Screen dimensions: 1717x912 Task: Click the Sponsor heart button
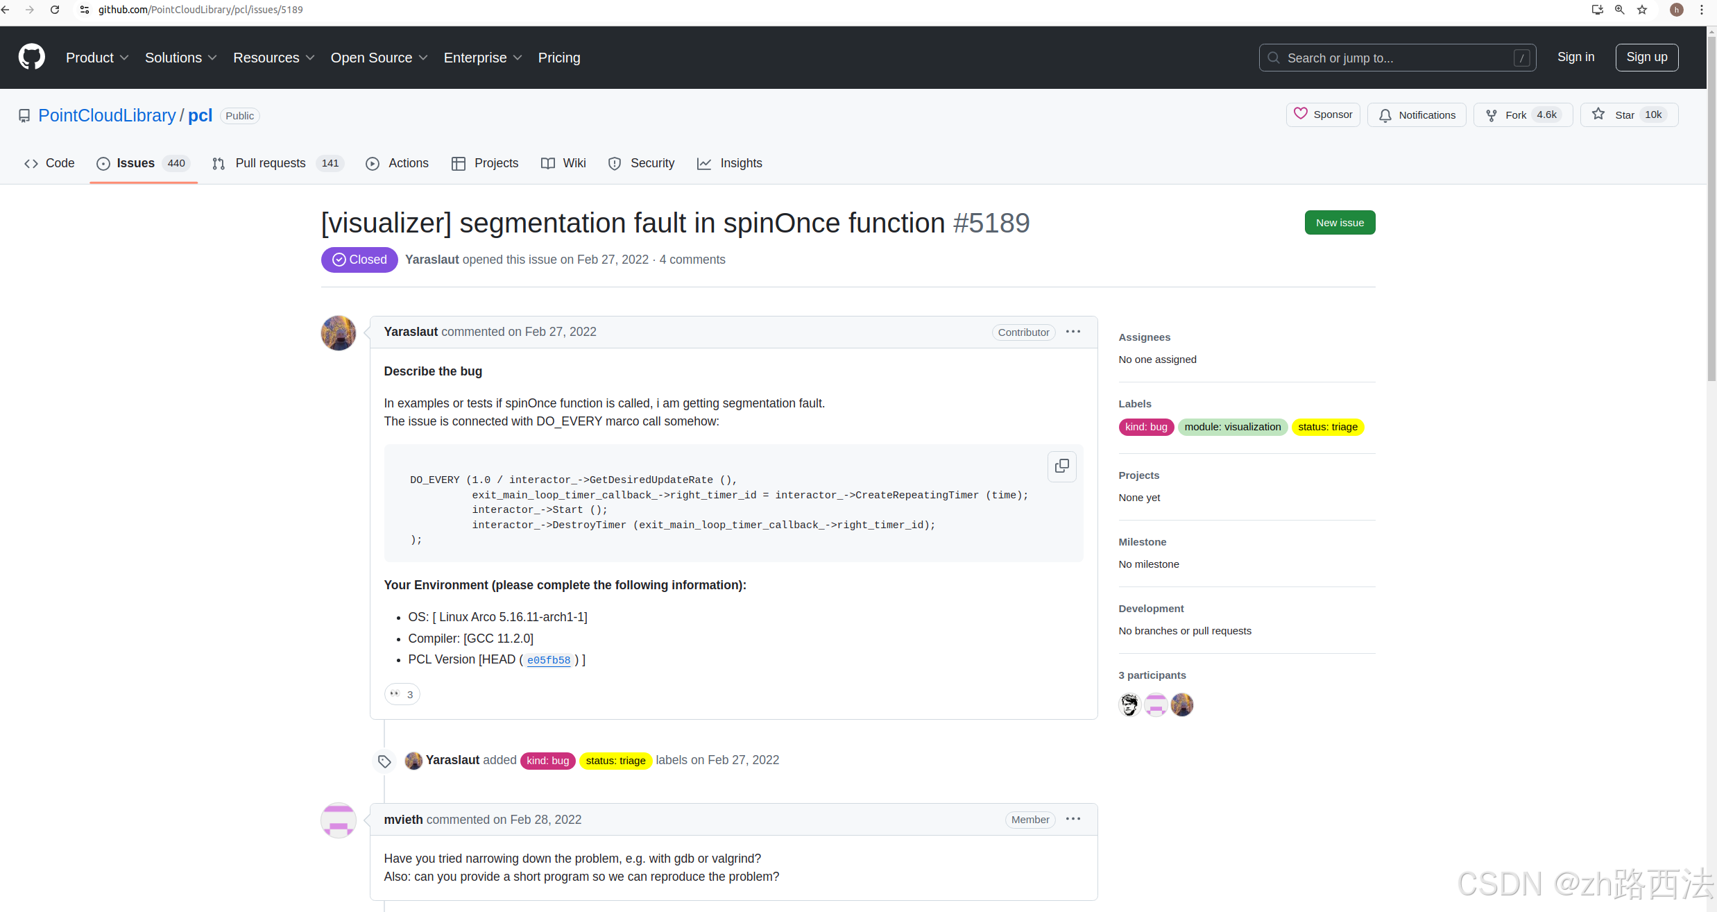coord(1322,115)
